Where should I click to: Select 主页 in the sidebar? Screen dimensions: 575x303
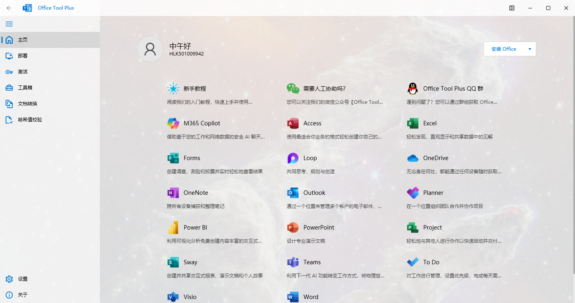pos(50,40)
